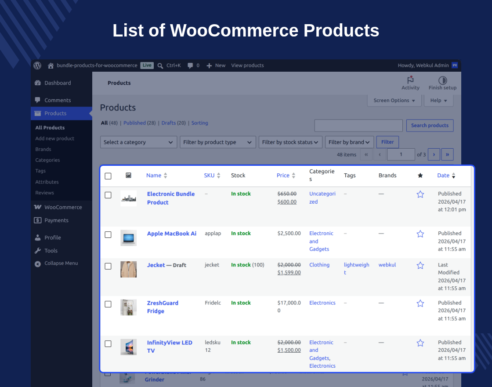This screenshot has width=492, height=387.
Task: Click the Filter button
Action: [387, 142]
